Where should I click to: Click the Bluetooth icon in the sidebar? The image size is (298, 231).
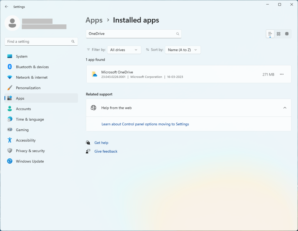tap(10, 67)
